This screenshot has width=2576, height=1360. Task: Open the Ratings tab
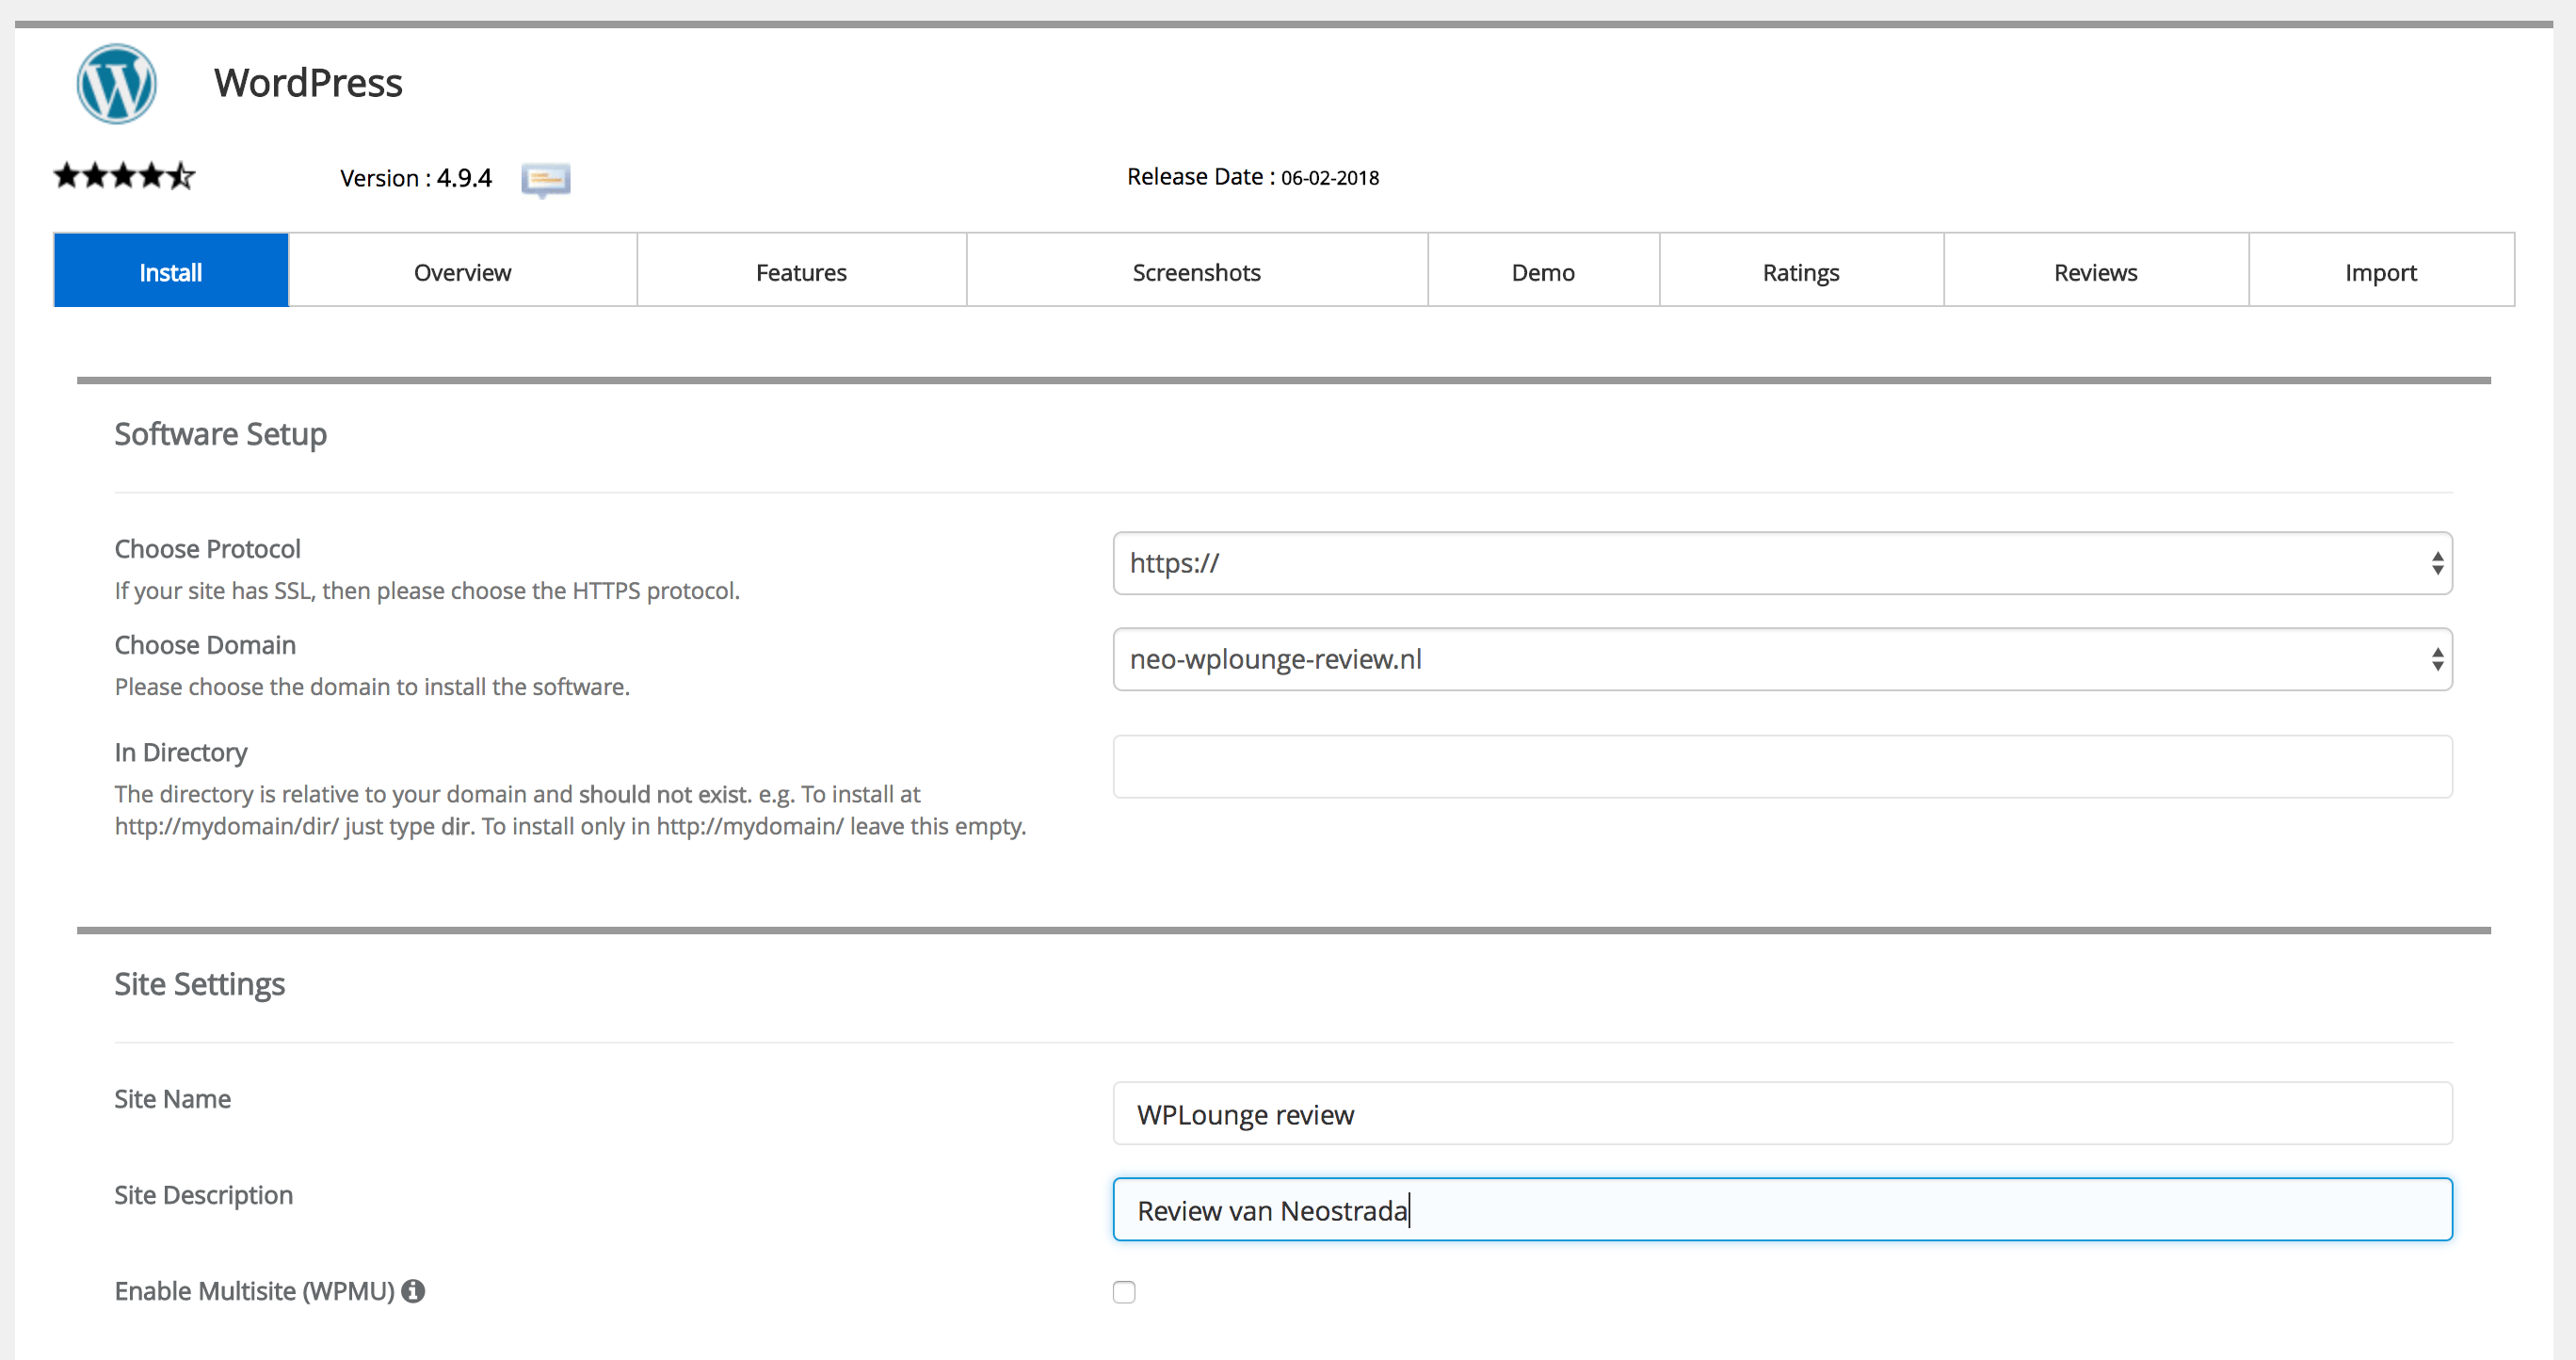pos(1802,271)
